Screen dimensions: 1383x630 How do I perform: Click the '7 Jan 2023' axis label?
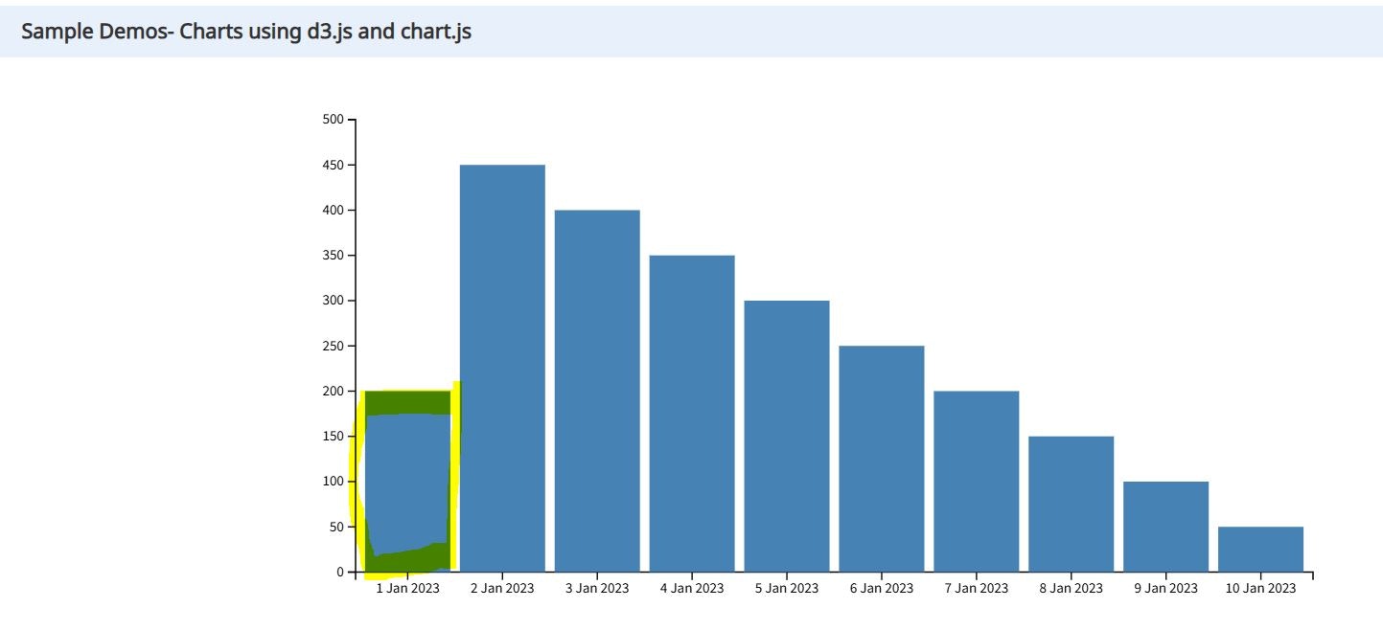(977, 588)
